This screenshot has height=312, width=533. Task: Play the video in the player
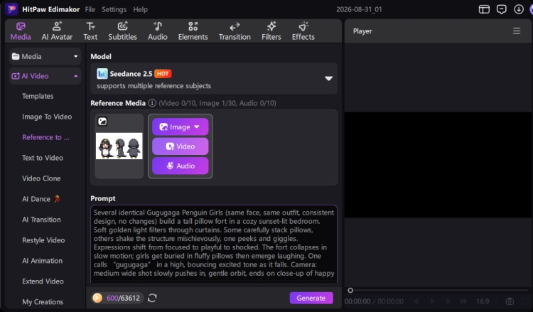click(432, 301)
